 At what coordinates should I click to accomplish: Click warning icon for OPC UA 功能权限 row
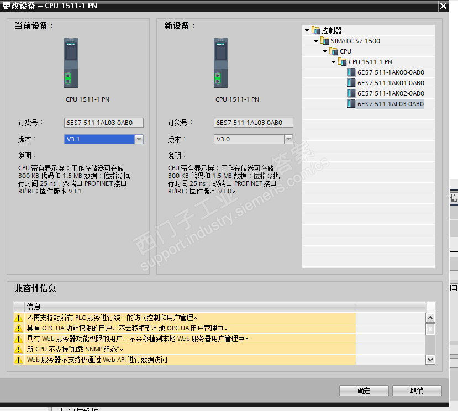click(19, 328)
